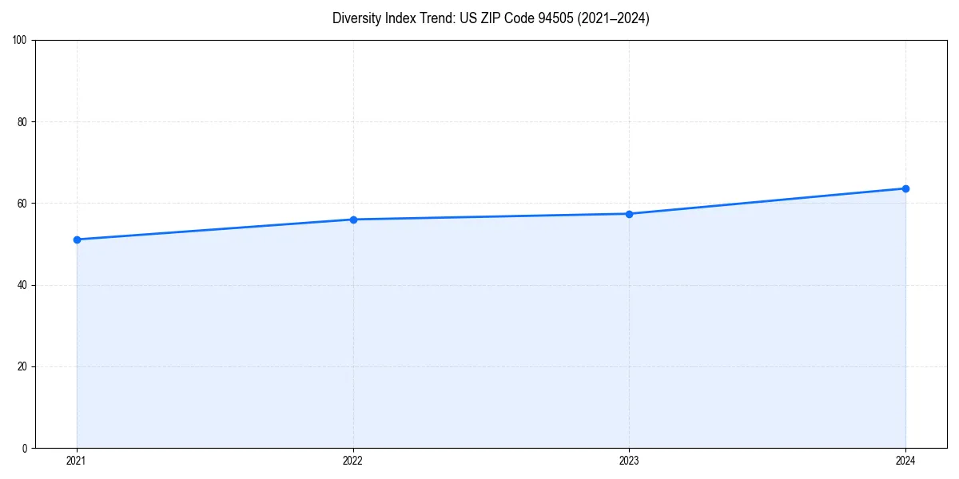959x479 pixels.
Task: Click the y-axis label 80
Action: 22,122
